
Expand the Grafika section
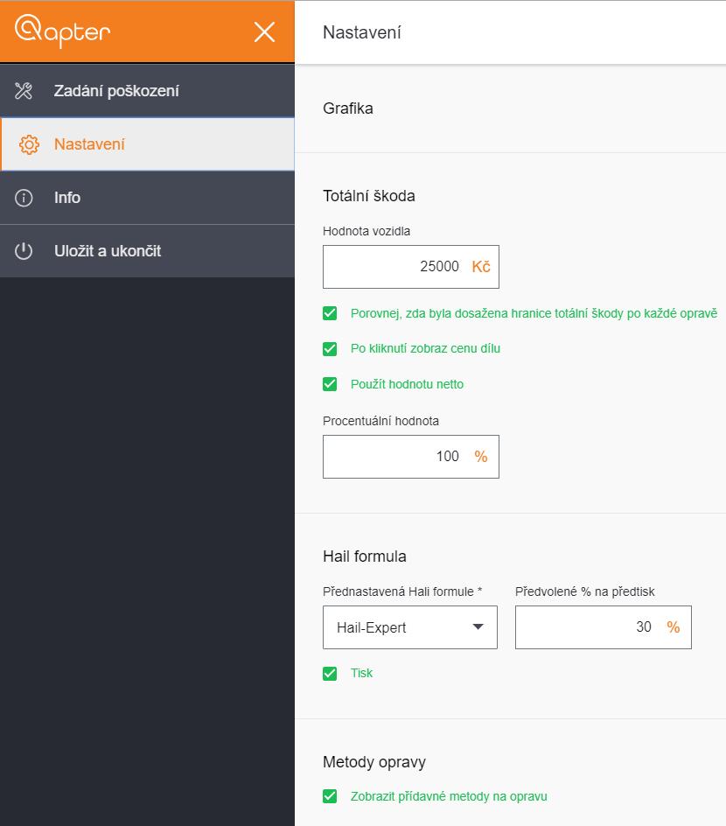point(348,108)
